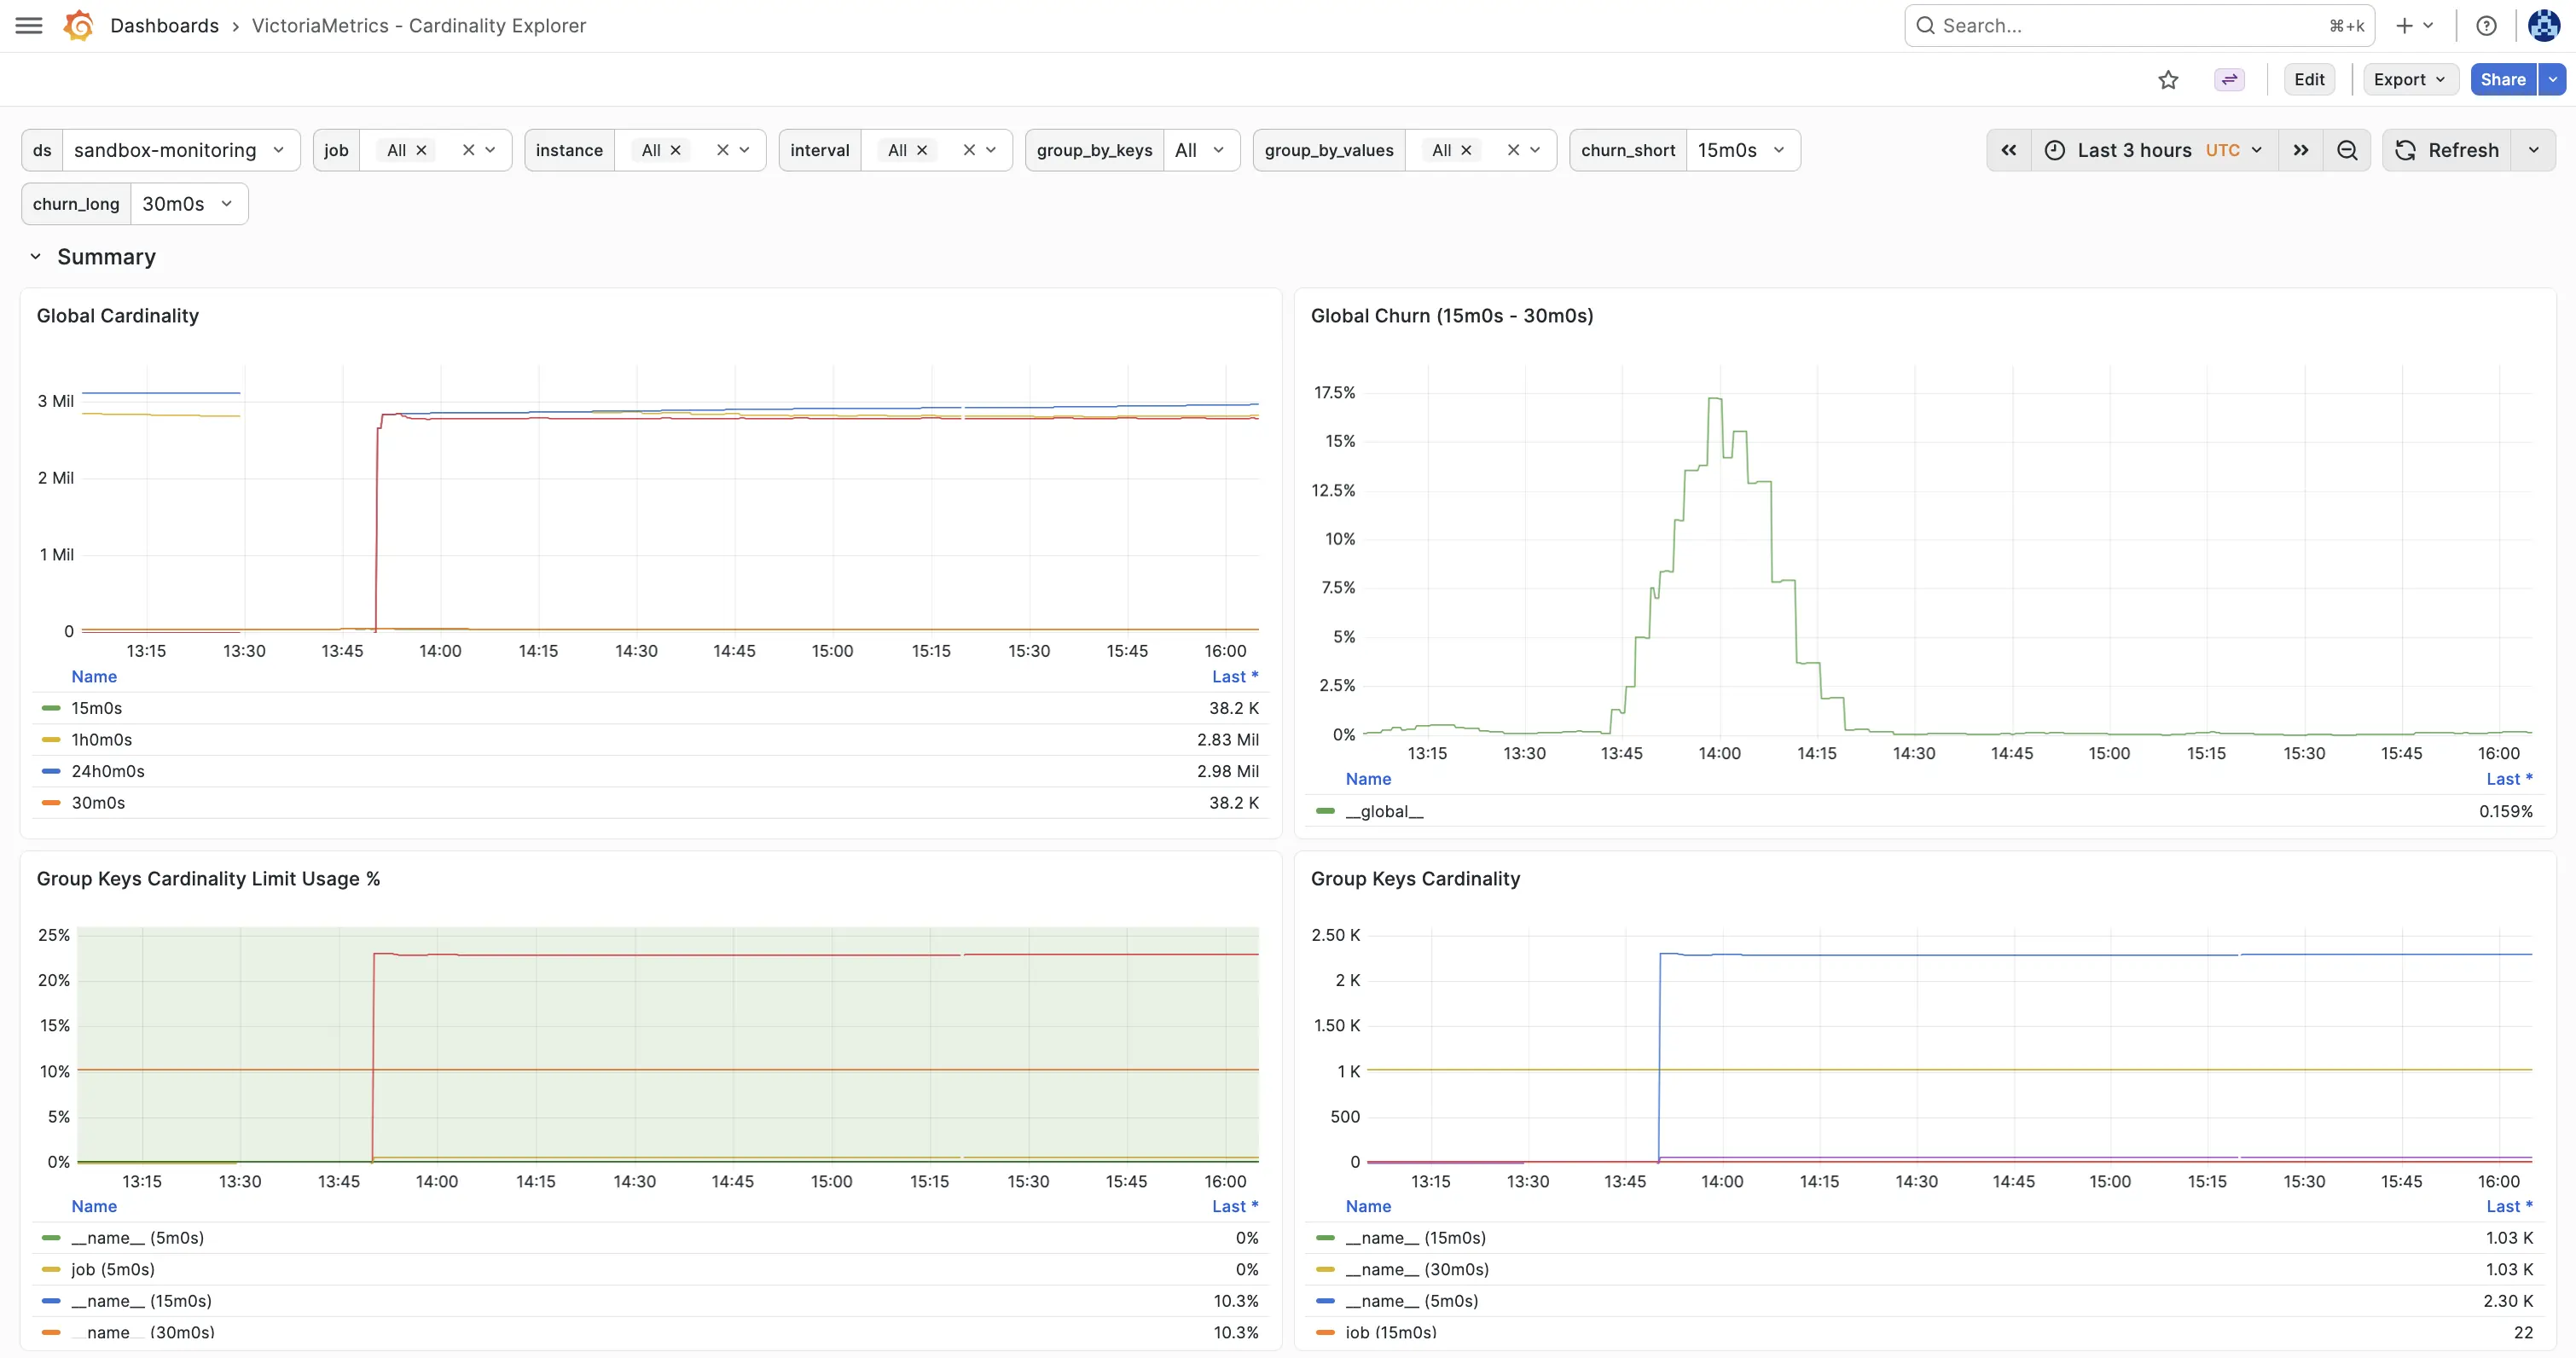This screenshot has height=1358, width=2576.
Task: Open the hamburger navigation menu
Action: click(x=29, y=26)
